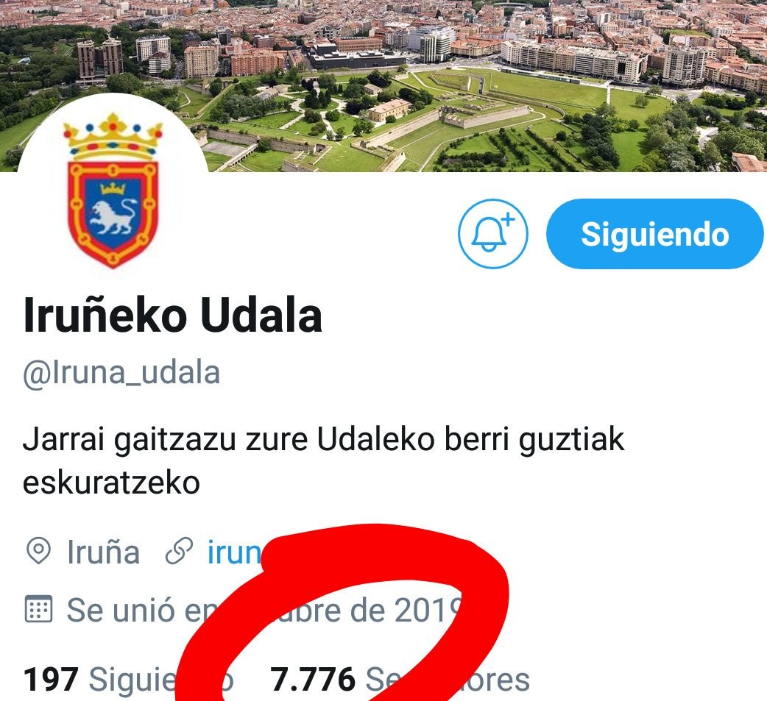
Task: Click the lion shield in the avatar
Action: [x=113, y=213]
